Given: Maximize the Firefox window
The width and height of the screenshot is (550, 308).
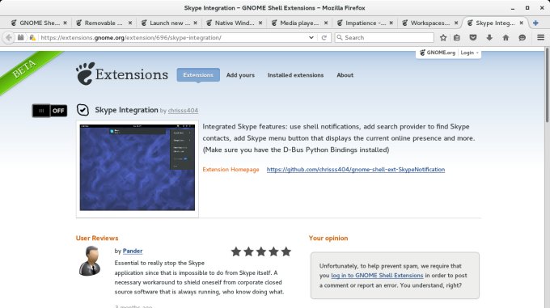Looking at the screenshot, I should pyautogui.click(x=527, y=8).
